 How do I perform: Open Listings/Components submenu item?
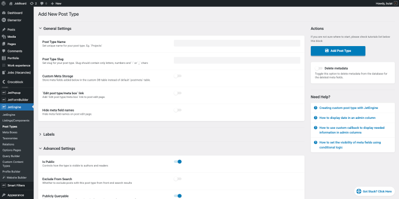click(16, 120)
